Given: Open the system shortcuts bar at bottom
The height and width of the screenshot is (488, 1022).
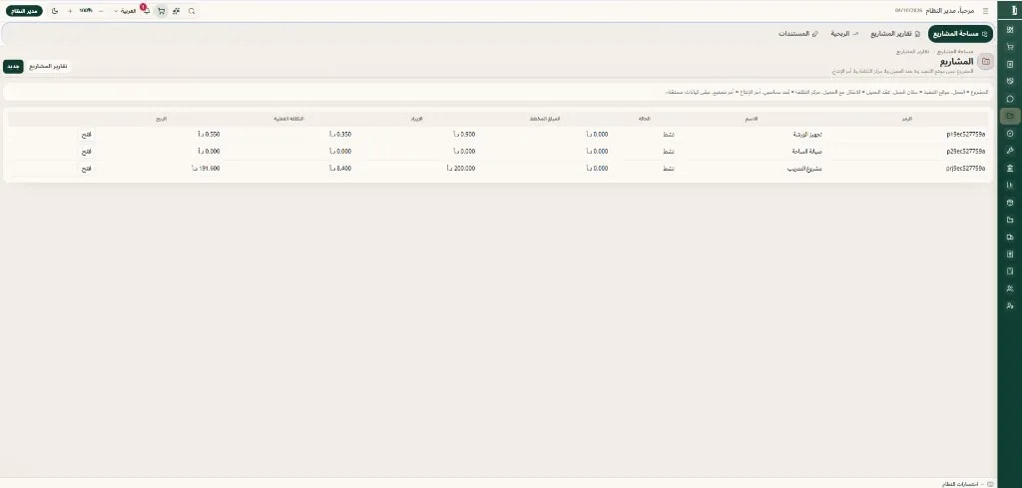Looking at the screenshot, I should pyautogui.click(x=968, y=483).
